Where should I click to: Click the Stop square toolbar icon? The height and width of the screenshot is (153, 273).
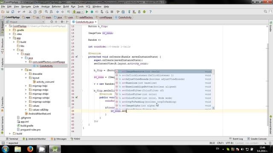112,12
